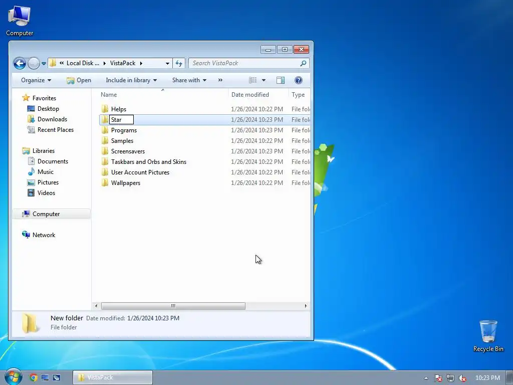This screenshot has height=385, width=513.
Task: Show hidden breadcrumb locations chevron
Action: click(x=62, y=63)
